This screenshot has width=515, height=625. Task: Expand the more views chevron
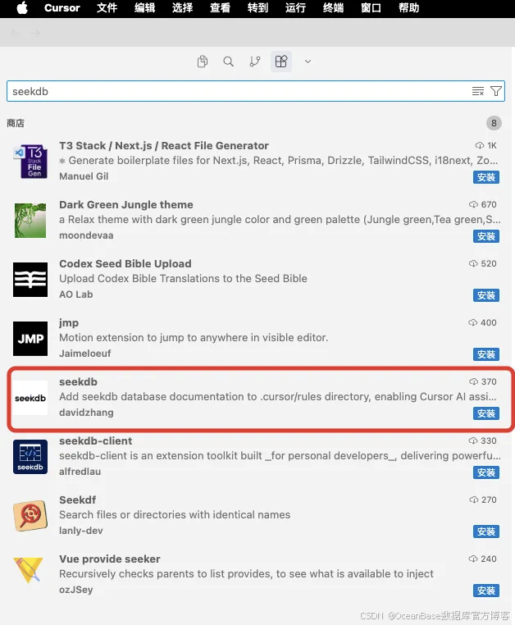coord(308,62)
